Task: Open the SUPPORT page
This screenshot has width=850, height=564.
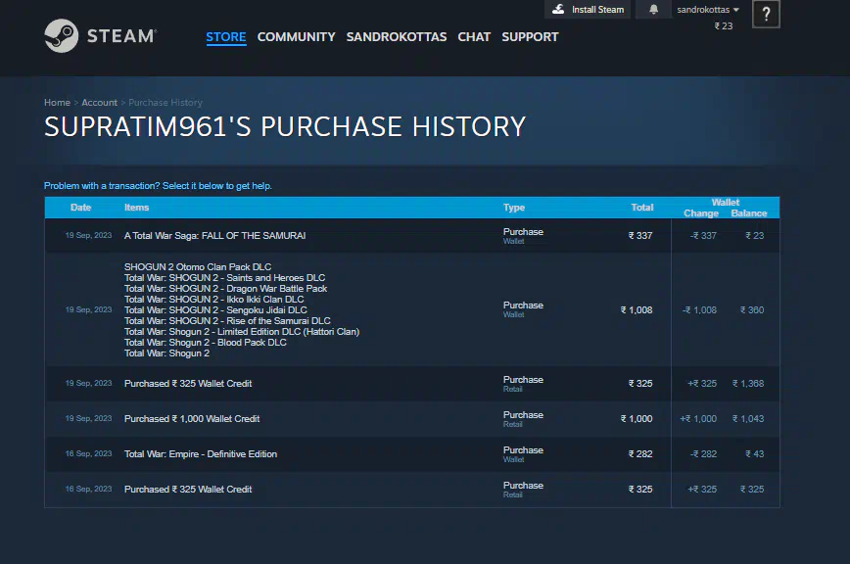Action: (530, 37)
